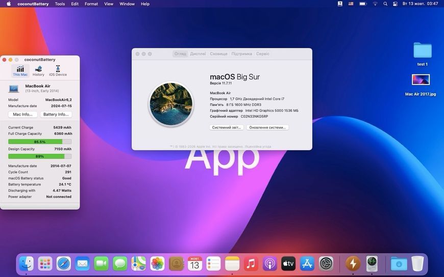Click the Battery Info... button
This screenshot has height=277, width=444.
click(x=56, y=115)
